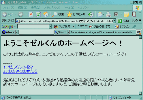Open the Edit icon dropdown arrow
Screen dimensions: 143x100
click(x=121, y=14)
